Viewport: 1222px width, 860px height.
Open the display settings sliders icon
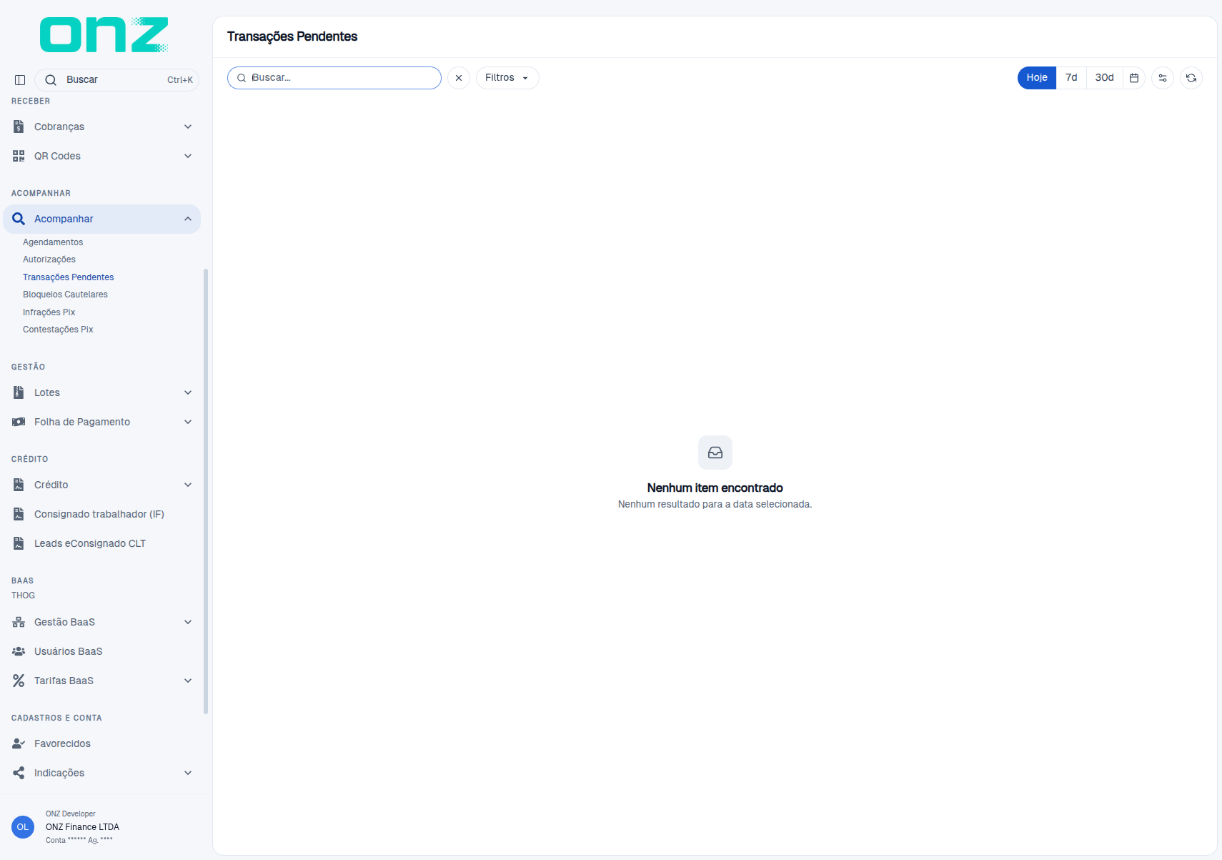point(1163,78)
